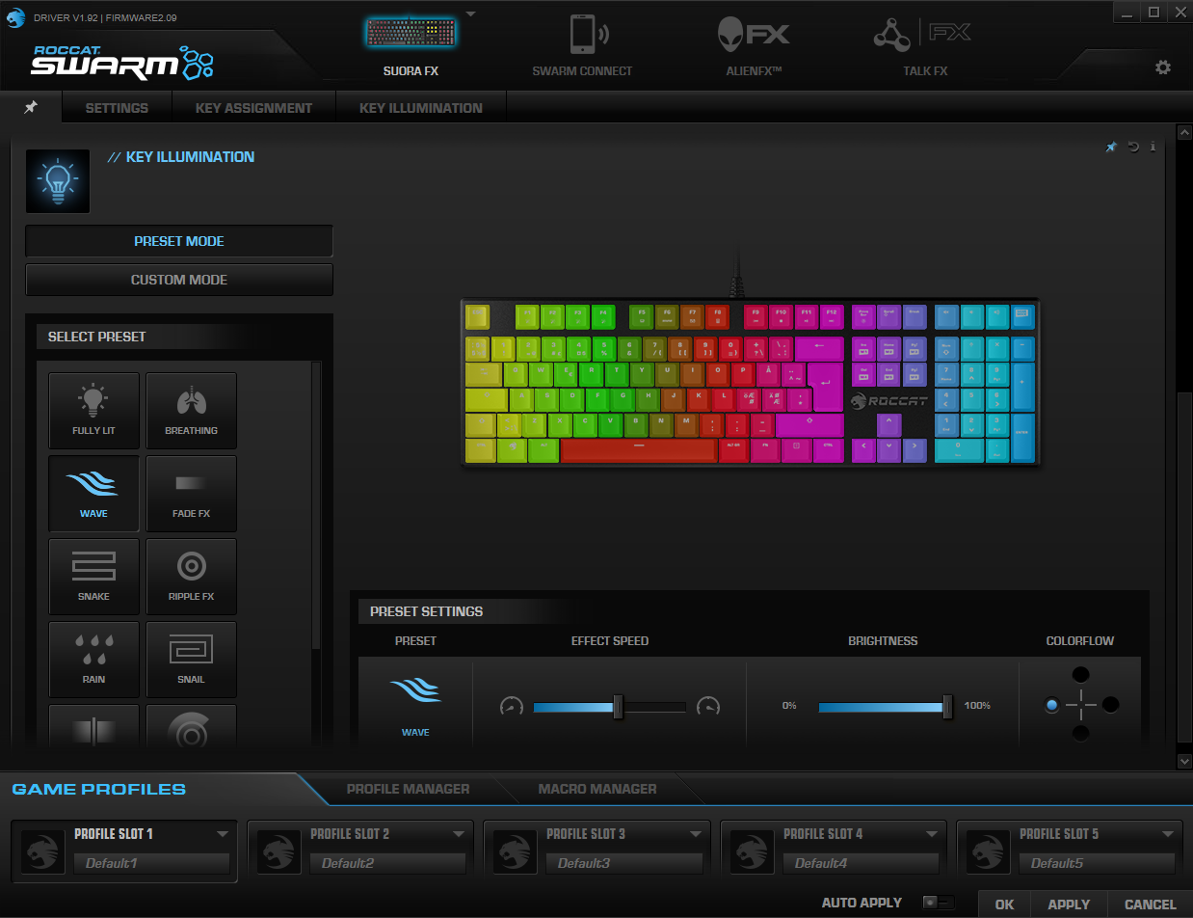
Task: Click the reset arrow icon beside the info icon
Action: (1133, 148)
